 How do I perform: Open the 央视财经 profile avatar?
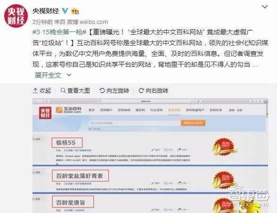pos(16,16)
